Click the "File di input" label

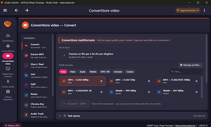point(64,48)
